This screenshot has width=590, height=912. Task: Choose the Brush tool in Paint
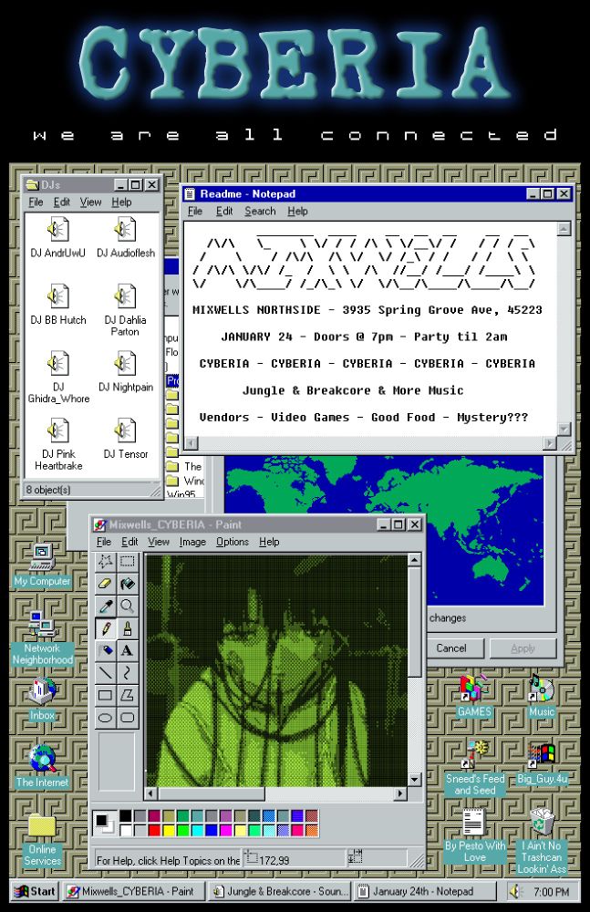pyautogui.click(x=128, y=628)
